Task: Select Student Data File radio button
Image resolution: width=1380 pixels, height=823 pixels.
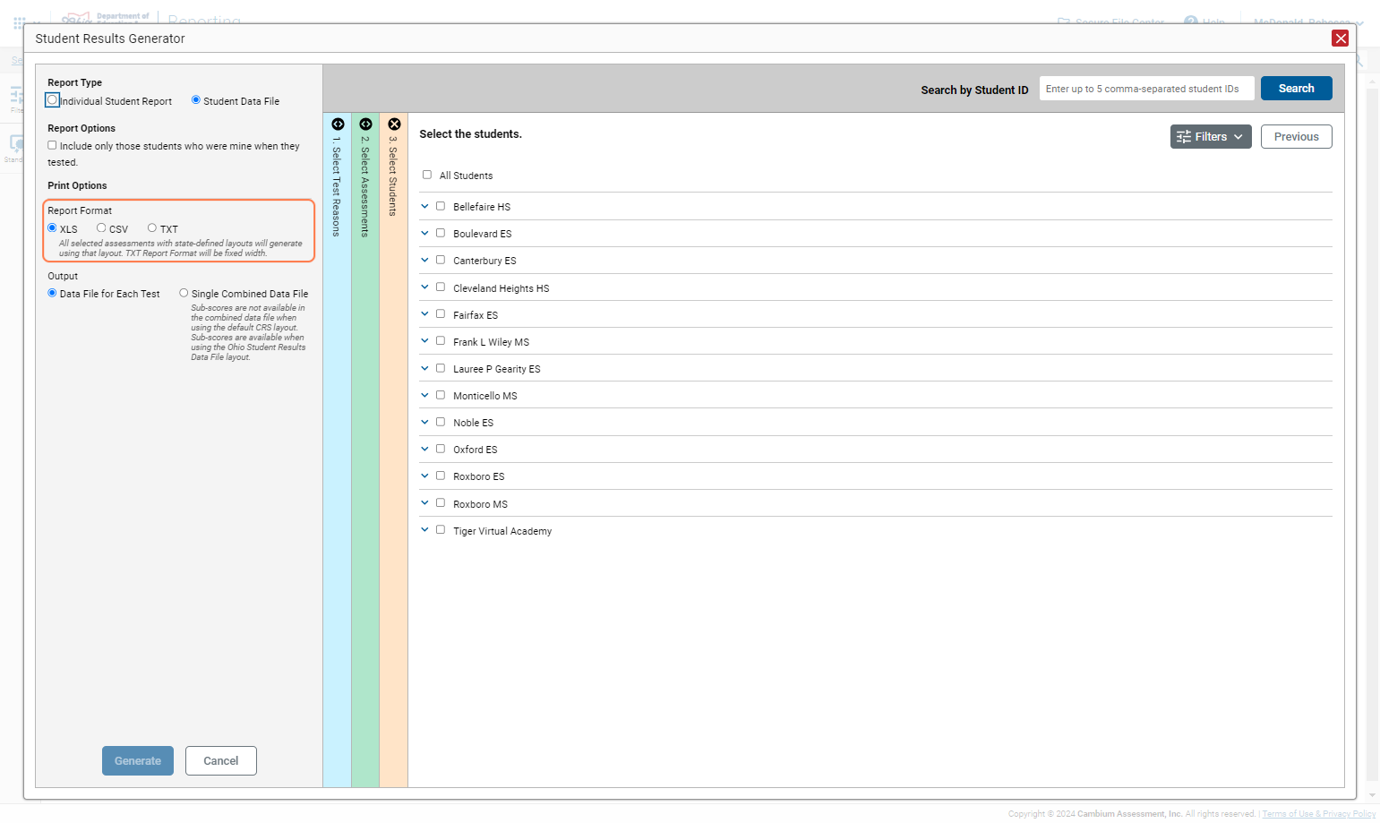Action: click(x=196, y=100)
